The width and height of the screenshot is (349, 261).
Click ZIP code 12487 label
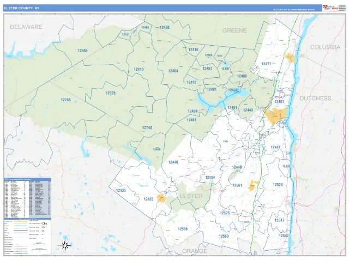(x=275, y=147)
